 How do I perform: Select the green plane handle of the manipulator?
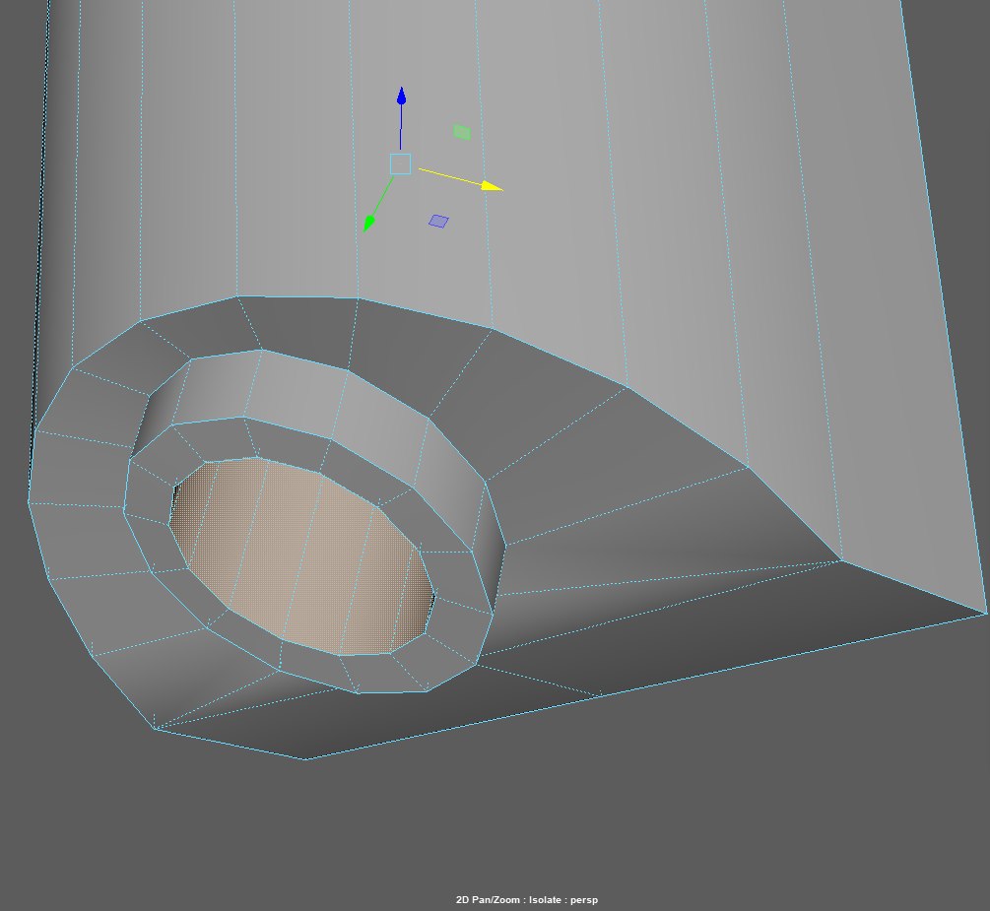tap(461, 132)
